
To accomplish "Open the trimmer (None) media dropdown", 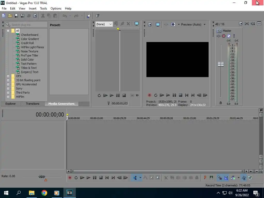I will (x=104, y=24).
